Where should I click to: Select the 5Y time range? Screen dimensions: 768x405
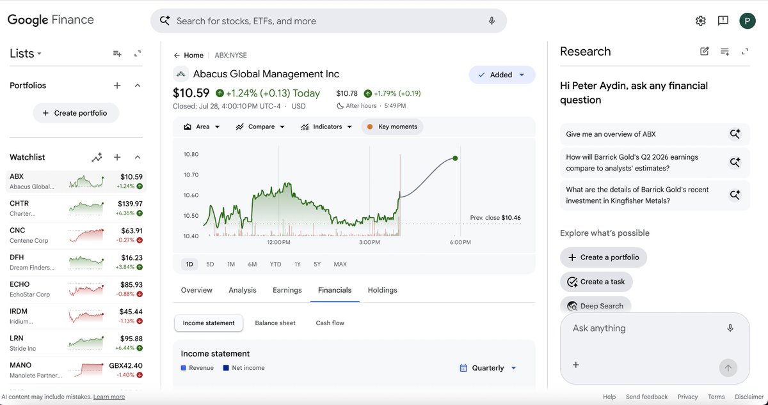point(317,264)
